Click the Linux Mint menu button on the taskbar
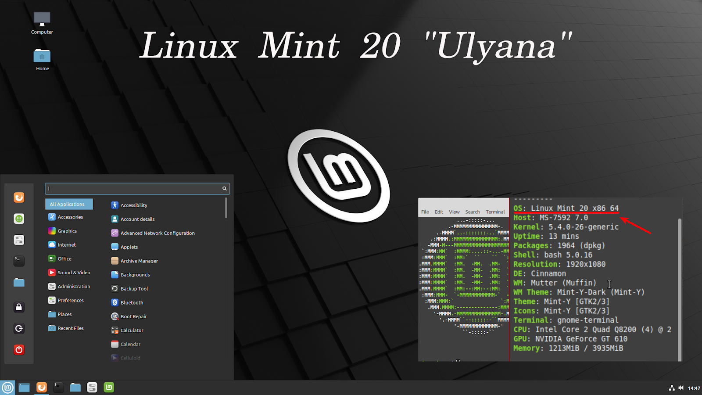The height and width of the screenshot is (395, 702). [7, 388]
